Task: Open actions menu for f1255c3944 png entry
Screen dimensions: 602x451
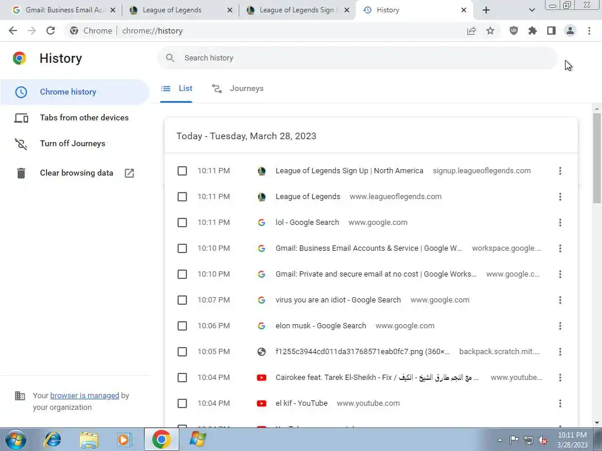Action: [560, 352]
